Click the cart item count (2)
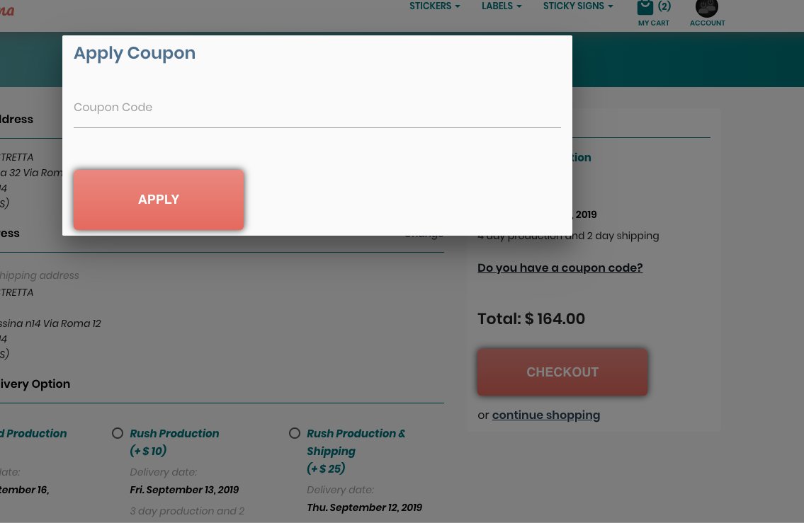804x523 pixels. tap(664, 6)
